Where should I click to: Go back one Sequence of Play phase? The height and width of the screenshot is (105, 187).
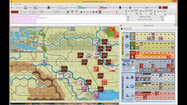pos(128,20)
